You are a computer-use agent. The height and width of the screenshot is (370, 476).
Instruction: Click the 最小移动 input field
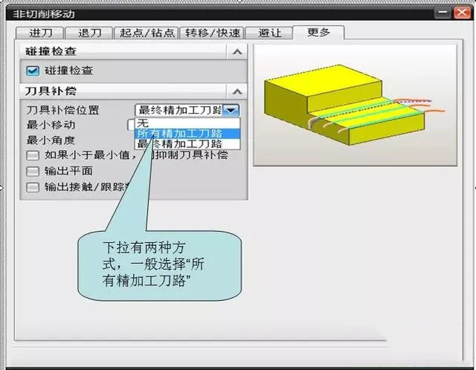click(131, 124)
